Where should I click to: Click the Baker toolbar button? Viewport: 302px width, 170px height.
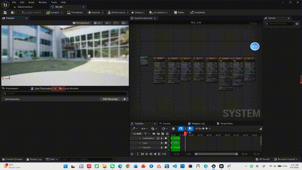179,13
